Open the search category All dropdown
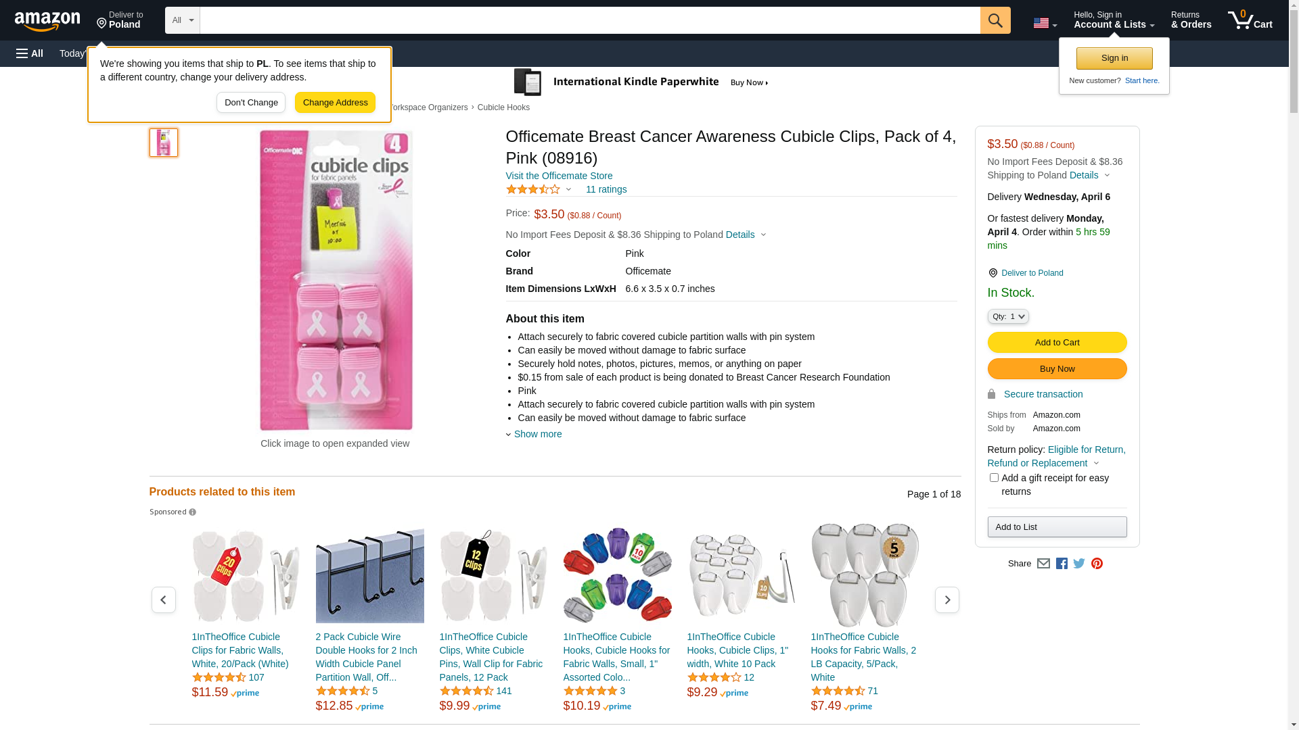This screenshot has height=730, width=1299. [182, 20]
